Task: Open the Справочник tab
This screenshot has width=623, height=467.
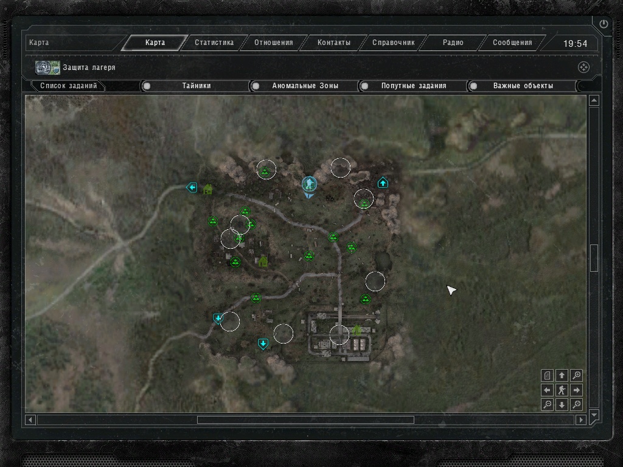Action: [394, 43]
